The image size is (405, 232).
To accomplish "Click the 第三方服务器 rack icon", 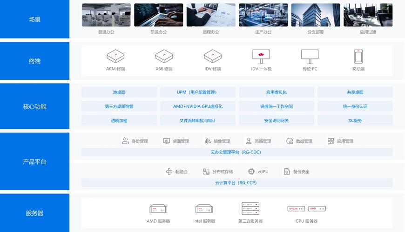I will click(250, 209).
